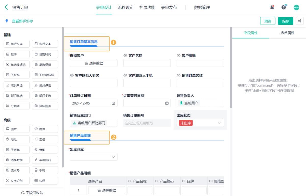
Task: Open calendar icon in 订单签订日期
Action: click(x=113, y=103)
